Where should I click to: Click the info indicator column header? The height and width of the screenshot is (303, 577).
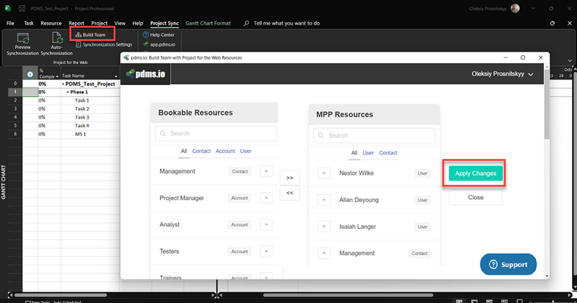pos(30,74)
